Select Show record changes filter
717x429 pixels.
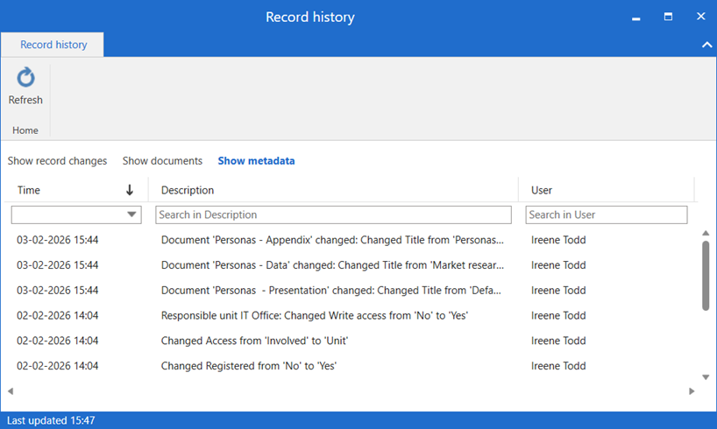pos(57,161)
